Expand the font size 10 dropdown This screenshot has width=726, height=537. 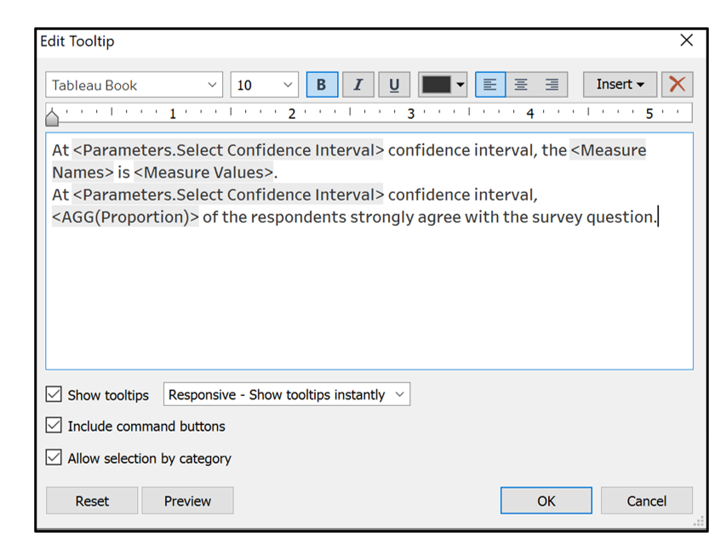265,85
